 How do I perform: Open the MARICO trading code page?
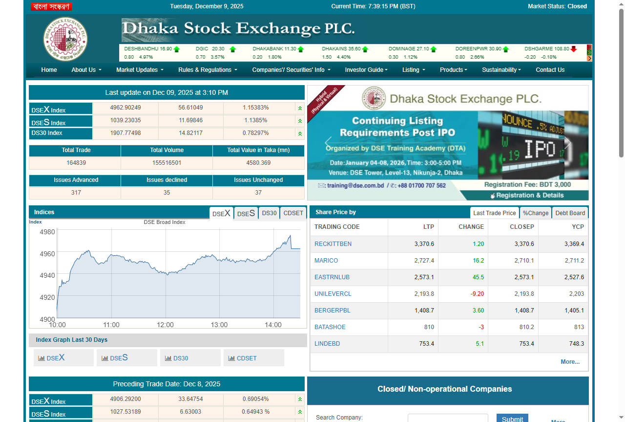[326, 261]
